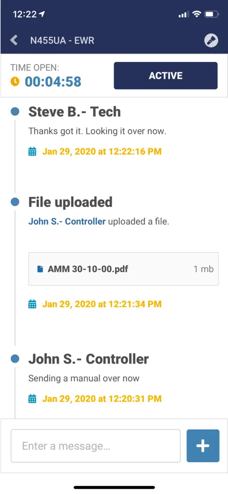Open the AMM 30-10-00.pdf attachment
The image size is (228, 494).
(x=123, y=269)
